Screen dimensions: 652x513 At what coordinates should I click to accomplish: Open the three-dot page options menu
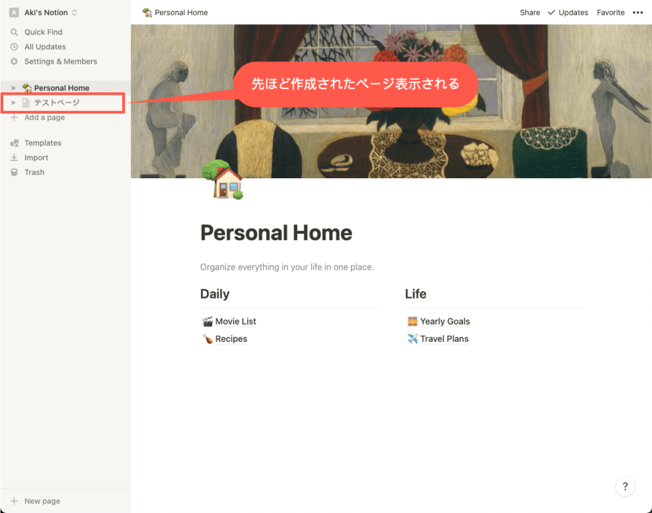(x=638, y=13)
